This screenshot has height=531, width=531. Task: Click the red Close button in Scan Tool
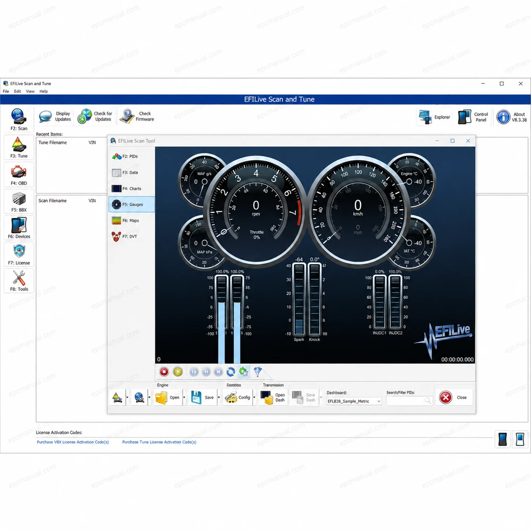pyautogui.click(x=453, y=398)
